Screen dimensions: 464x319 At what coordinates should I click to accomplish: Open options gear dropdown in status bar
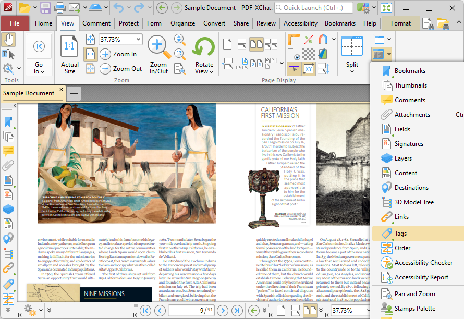pos(41,310)
